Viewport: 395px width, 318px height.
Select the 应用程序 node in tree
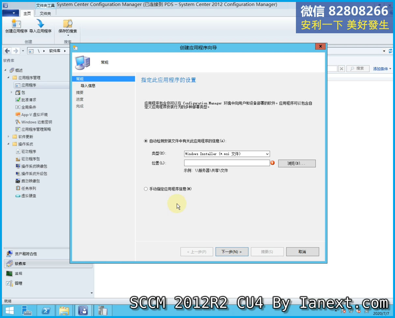click(29, 85)
